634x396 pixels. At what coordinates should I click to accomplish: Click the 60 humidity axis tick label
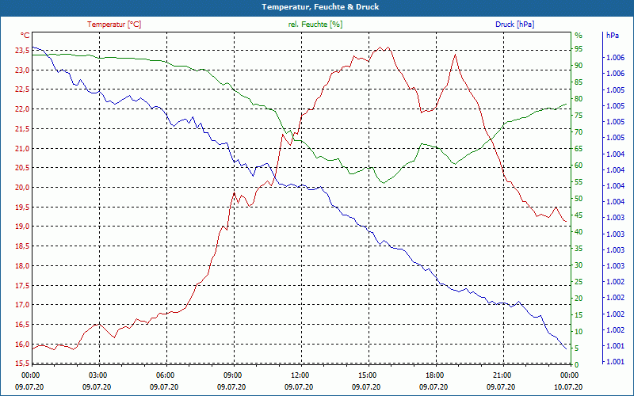[x=579, y=166]
